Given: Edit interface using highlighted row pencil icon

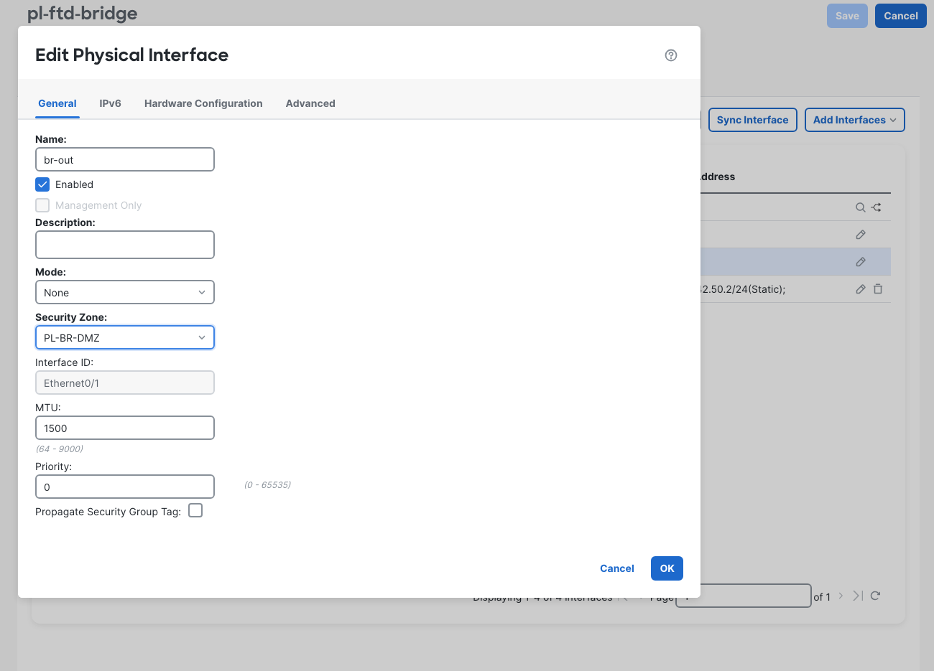Looking at the screenshot, I should click(861, 262).
